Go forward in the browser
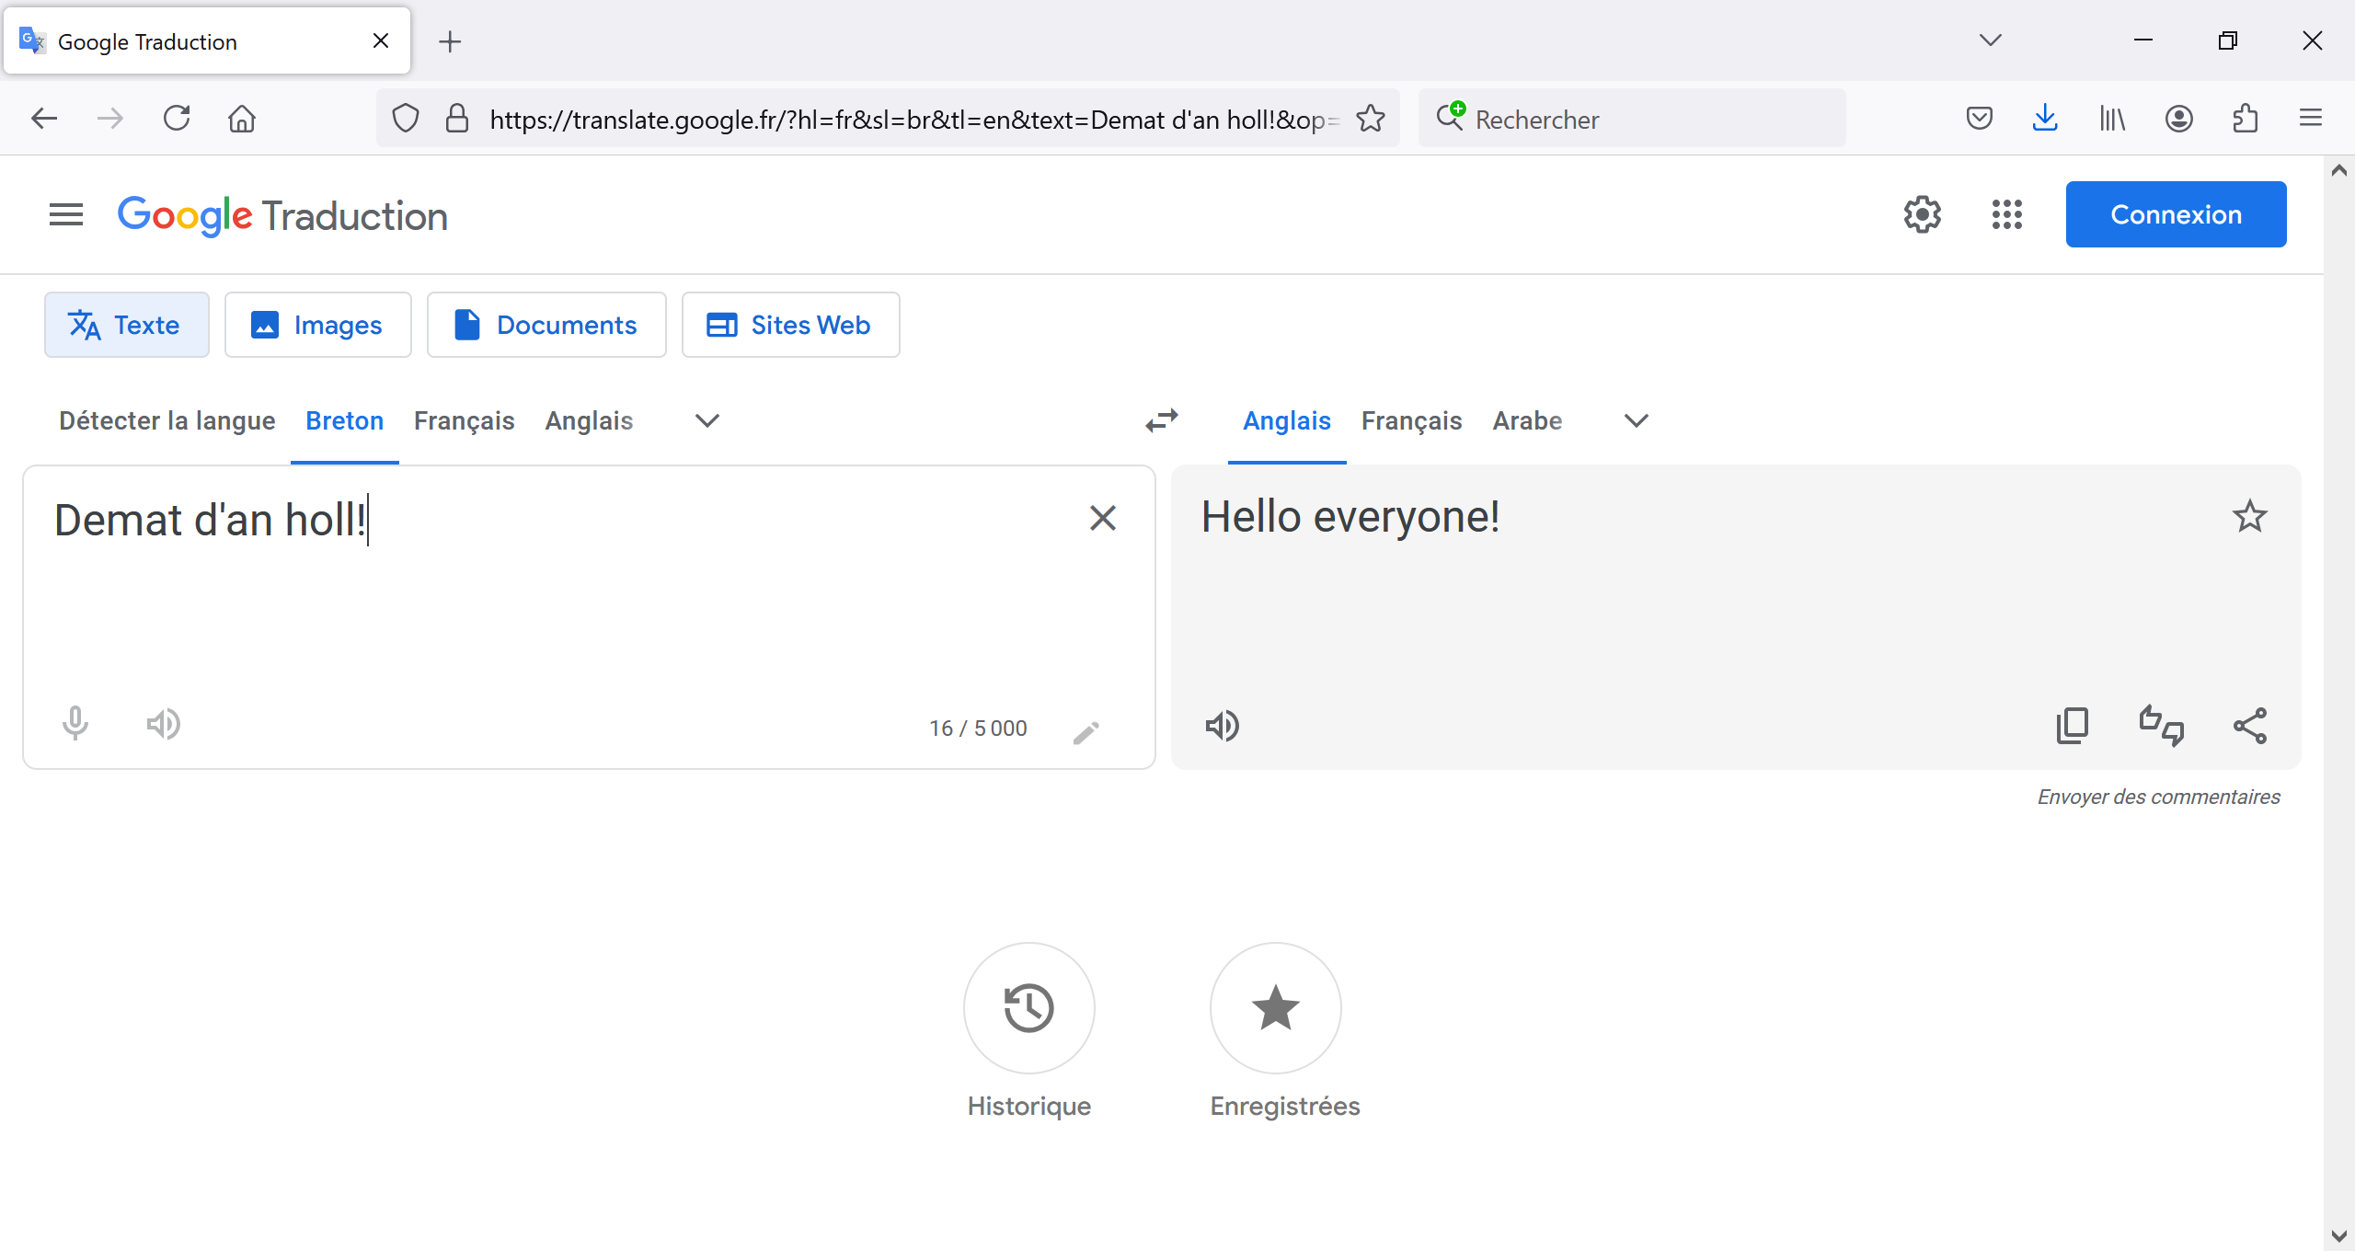This screenshot has height=1251, width=2355. [x=110, y=119]
